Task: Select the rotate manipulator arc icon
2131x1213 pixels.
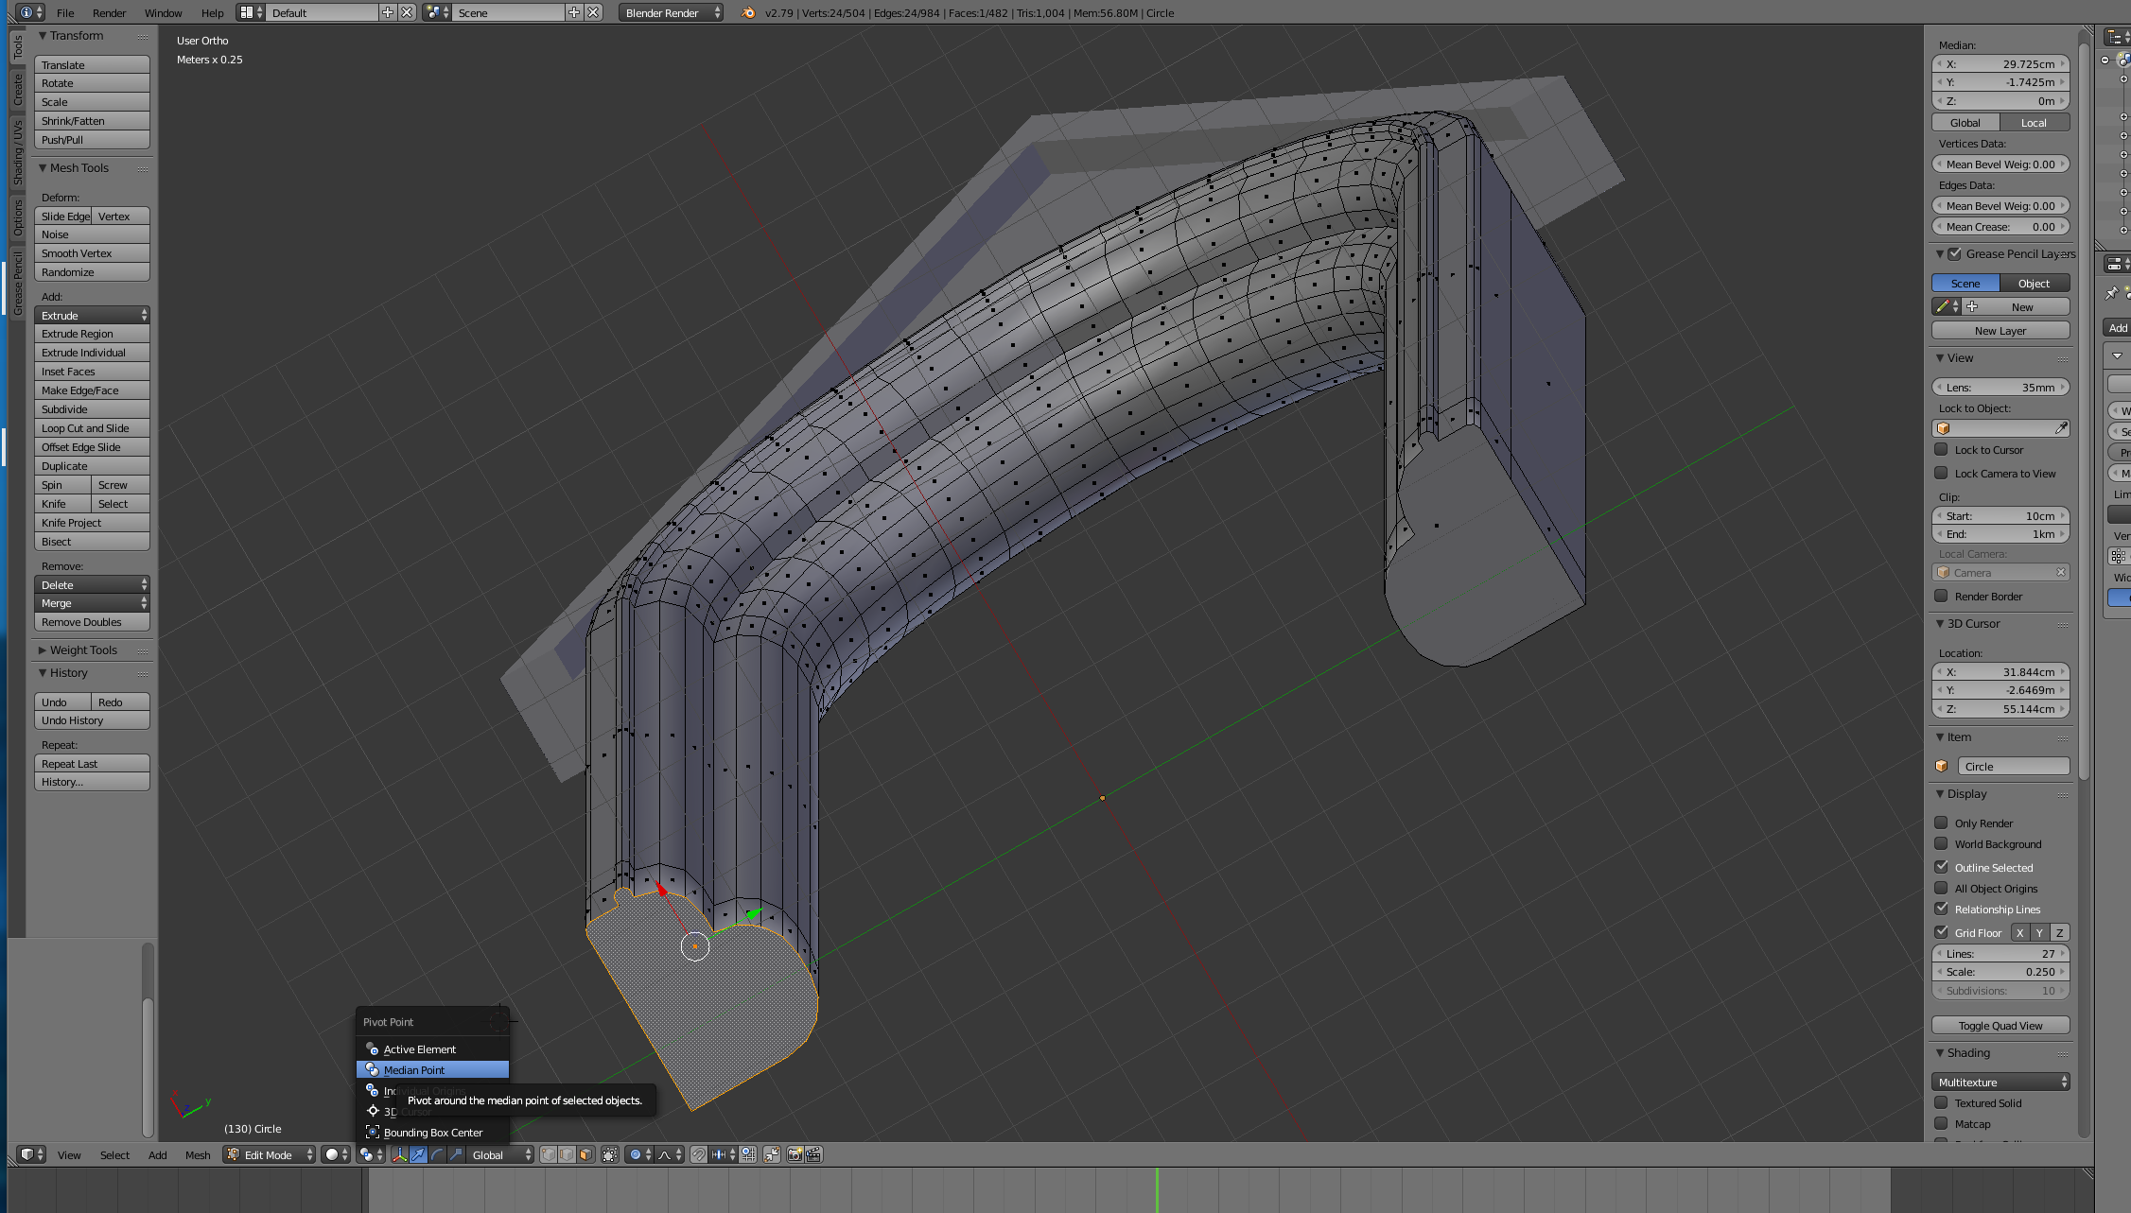Action: [437, 1154]
